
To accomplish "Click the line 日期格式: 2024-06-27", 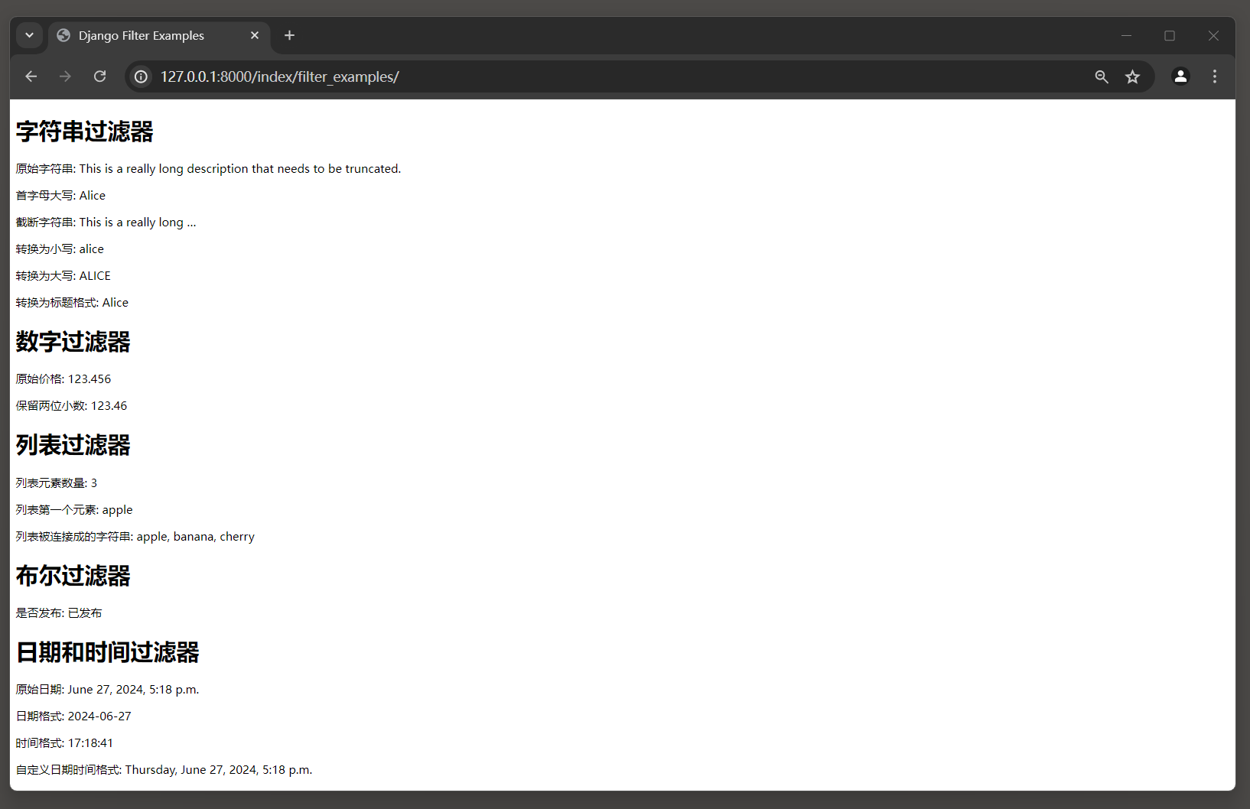I will pos(73,716).
